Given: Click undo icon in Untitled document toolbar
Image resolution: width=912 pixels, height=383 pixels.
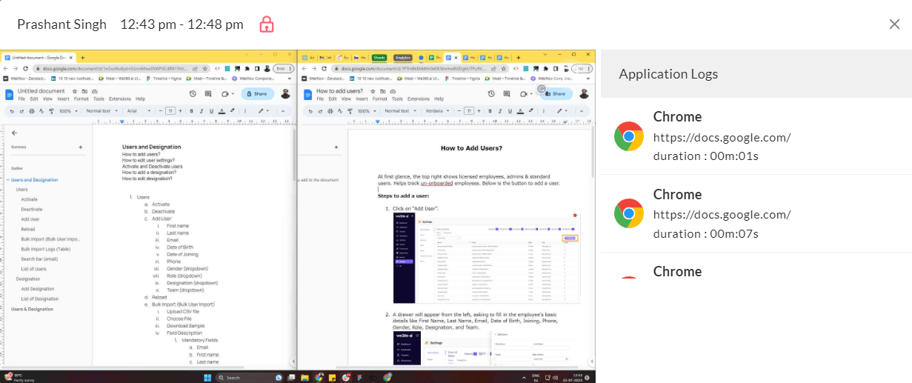Looking at the screenshot, I should pyautogui.click(x=12, y=111).
